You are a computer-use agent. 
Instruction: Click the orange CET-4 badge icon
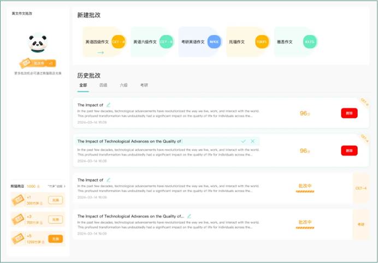119,41
